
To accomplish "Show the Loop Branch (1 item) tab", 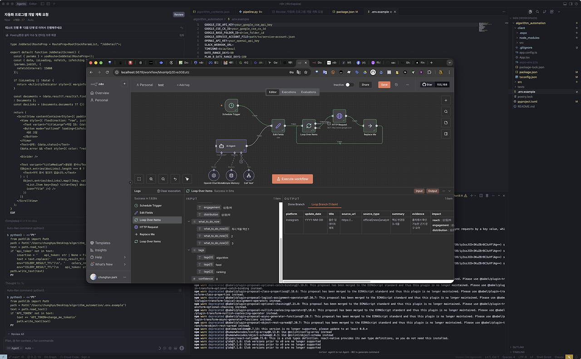I will point(324,204).
